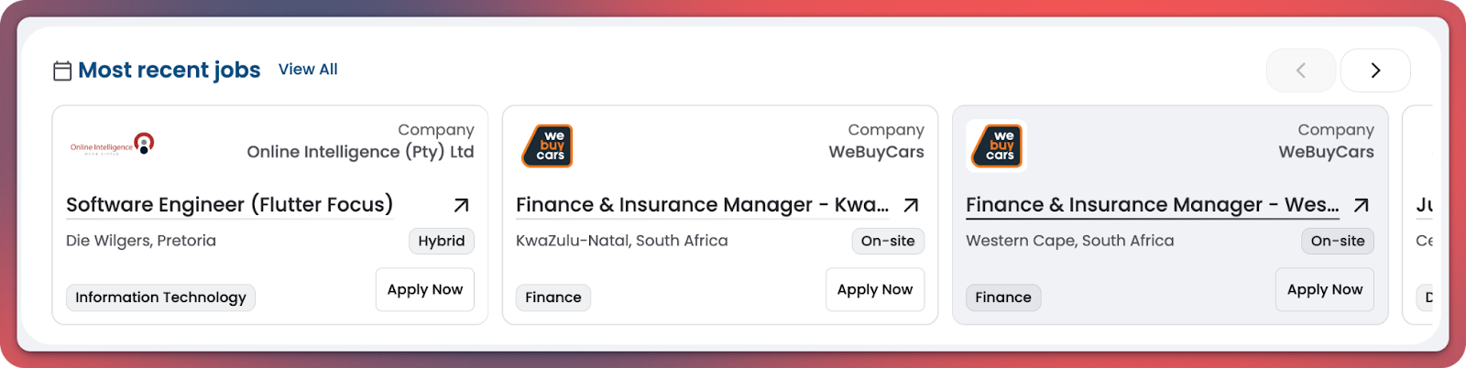Apply Now for the Western Cape finance job
Viewport: 1466px width, 368px height.
(1325, 289)
